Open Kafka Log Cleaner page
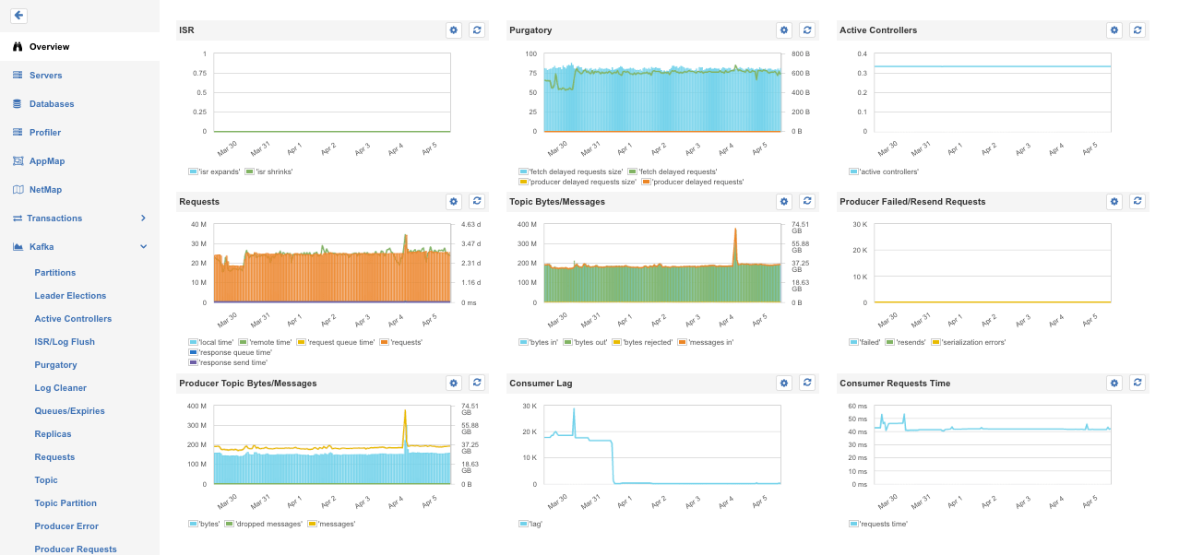1179x555 pixels. coord(61,388)
